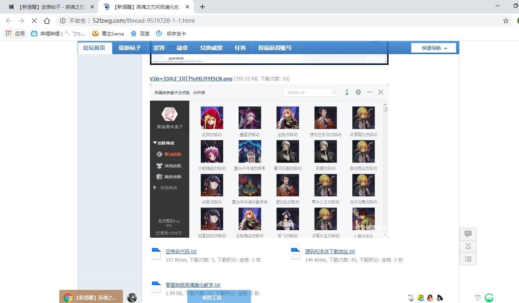
Task: Download 空格名代码.txt attachment
Action: [181, 251]
